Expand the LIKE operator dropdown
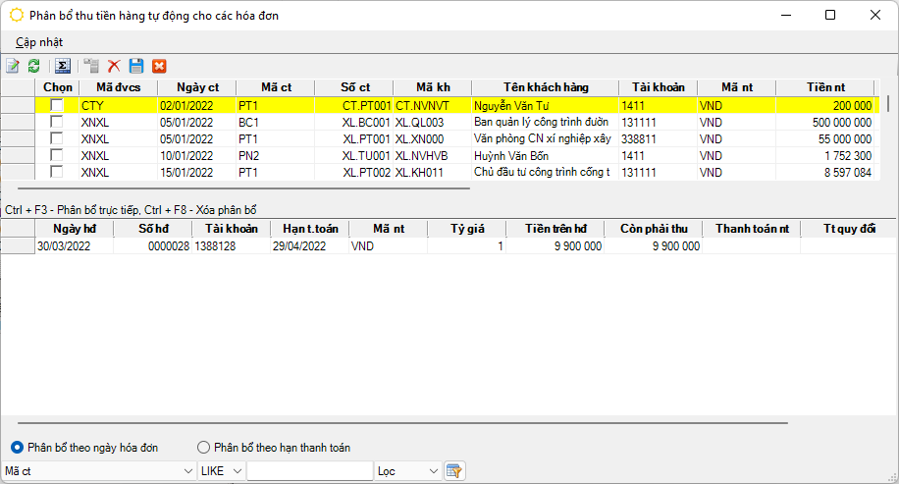 [x=237, y=471]
